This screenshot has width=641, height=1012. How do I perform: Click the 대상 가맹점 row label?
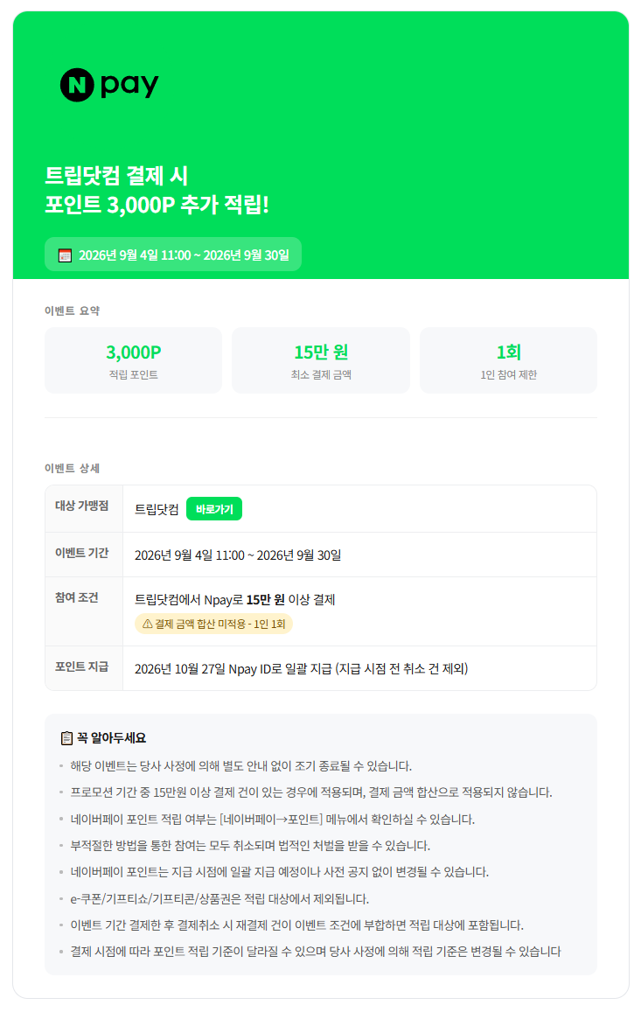click(82, 506)
